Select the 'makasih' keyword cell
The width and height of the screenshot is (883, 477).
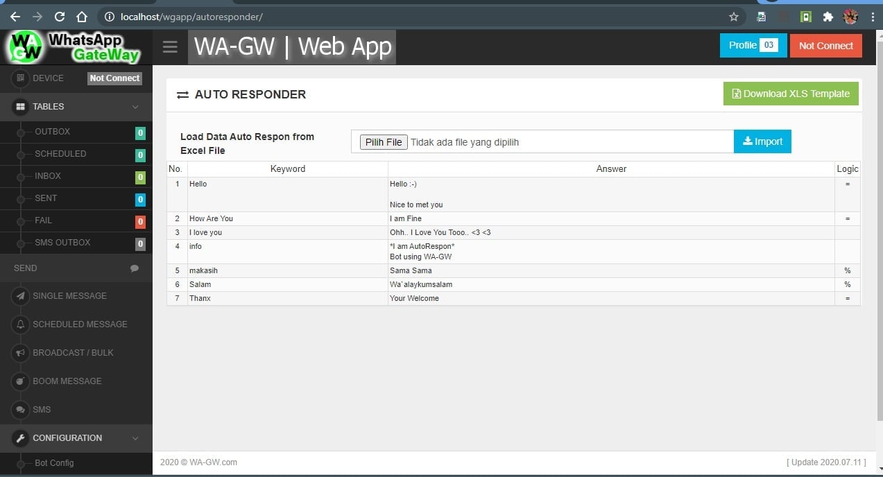point(288,270)
